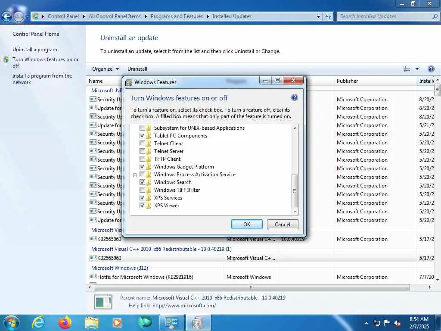Click the muted volume tray icon
The width and height of the screenshot is (441, 331).
coord(398,323)
